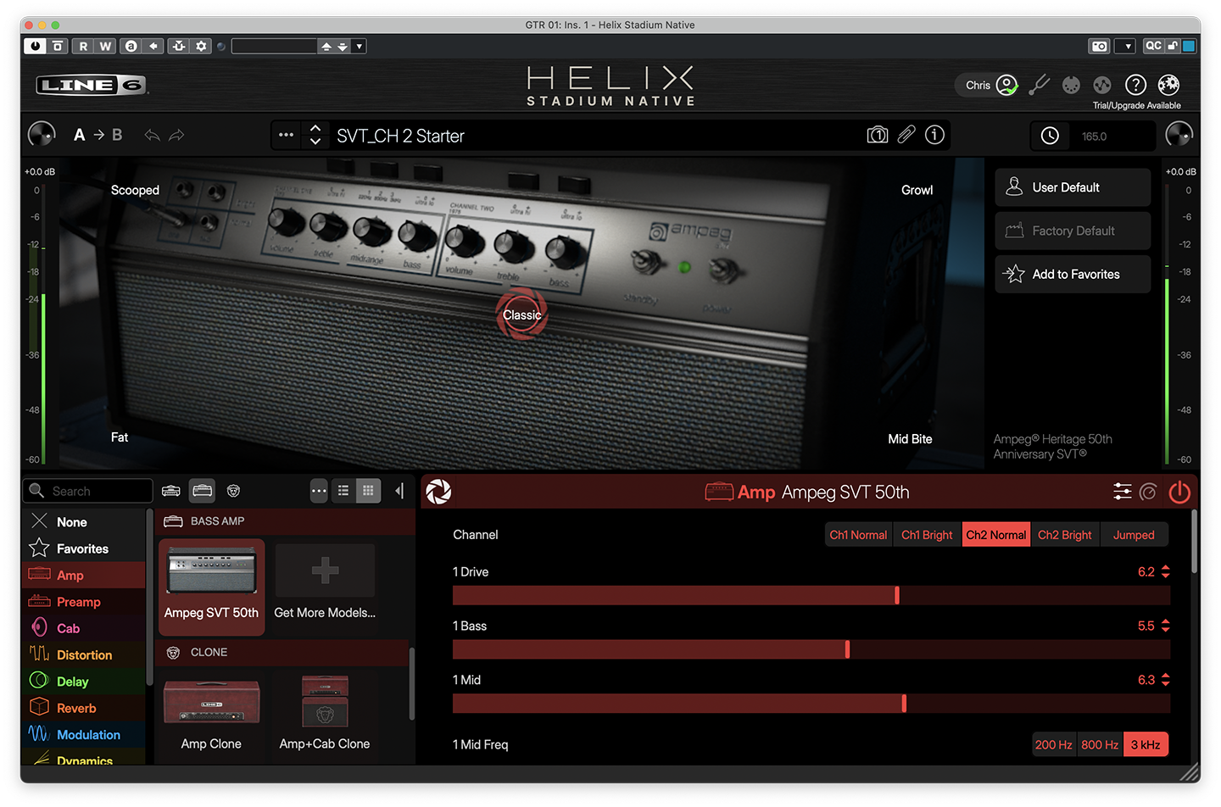Click the Chris account profile icon
Image resolution: width=1221 pixels, height=807 pixels.
1006,85
